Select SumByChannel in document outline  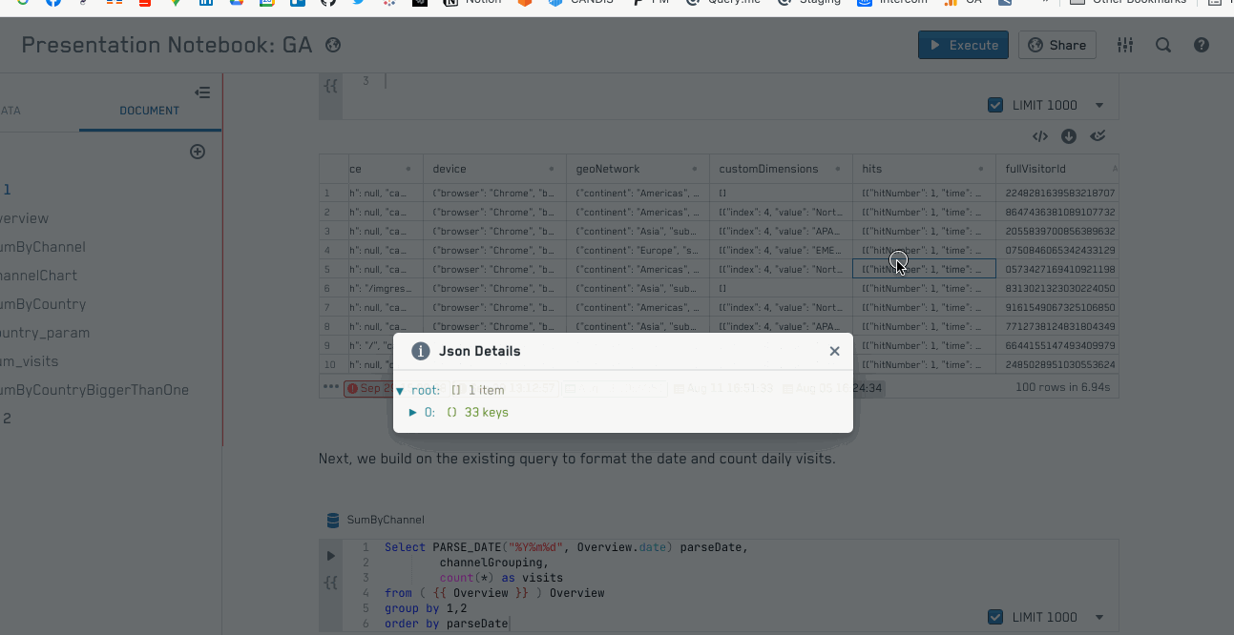coord(42,247)
